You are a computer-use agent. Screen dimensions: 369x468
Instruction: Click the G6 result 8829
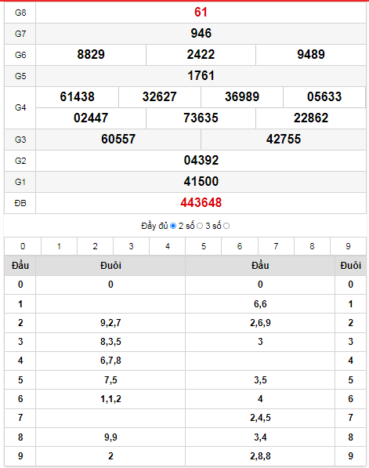pyautogui.click(x=91, y=55)
